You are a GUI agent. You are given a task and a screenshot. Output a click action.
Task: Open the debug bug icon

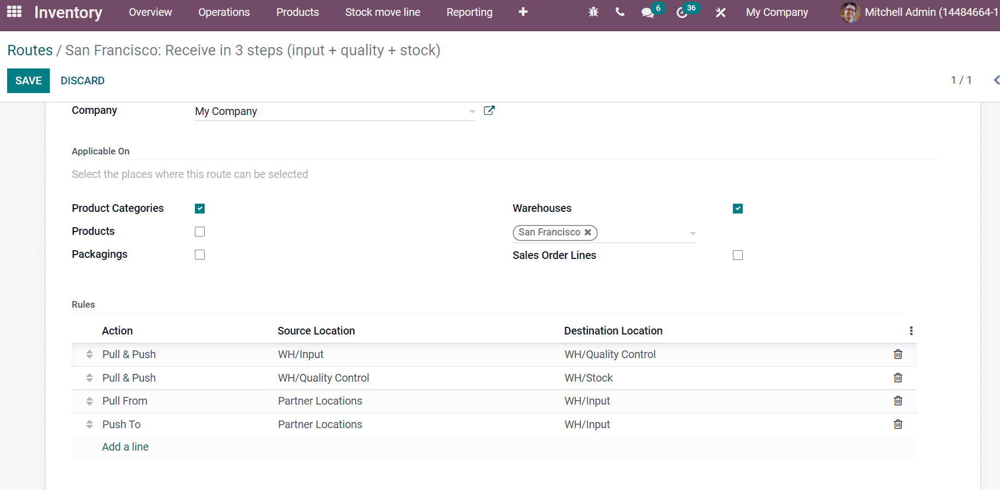click(x=593, y=12)
